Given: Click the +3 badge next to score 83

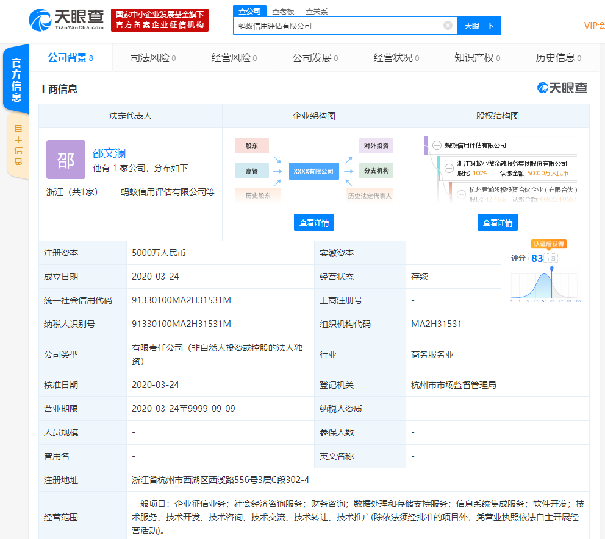Looking at the screenshot, I should point(551,258).
